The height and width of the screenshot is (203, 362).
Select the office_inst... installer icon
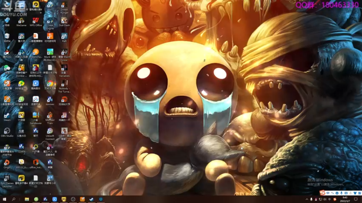[36, 164]
